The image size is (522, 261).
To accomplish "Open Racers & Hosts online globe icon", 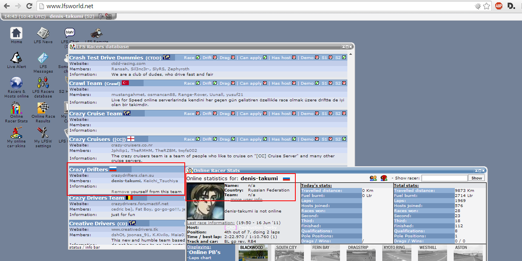I will point(16,83).
